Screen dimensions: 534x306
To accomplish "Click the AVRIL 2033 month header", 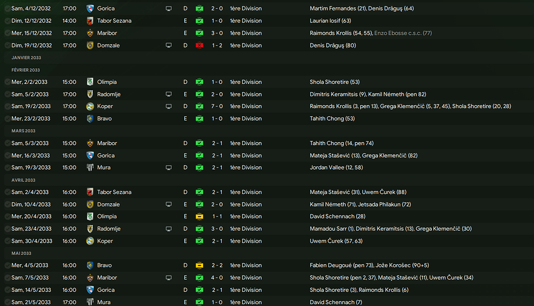I will [x=23, y=180].
